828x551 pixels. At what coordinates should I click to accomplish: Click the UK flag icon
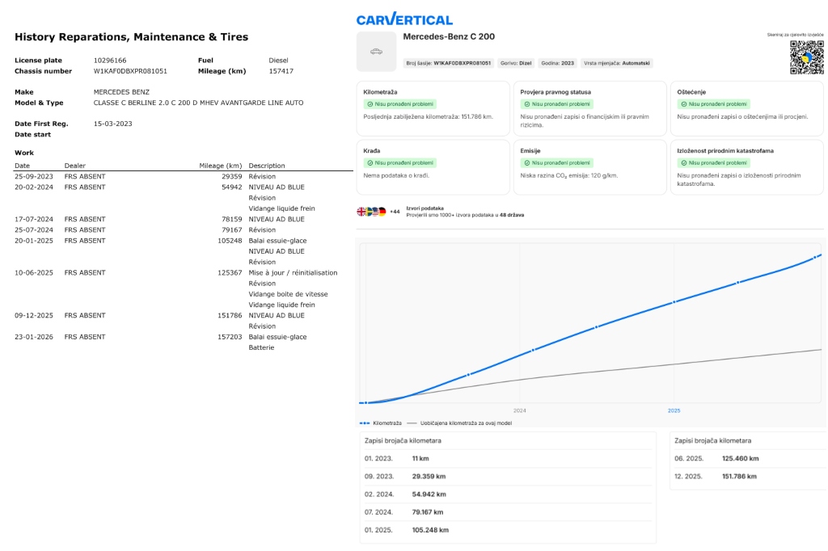click(361, 212)
